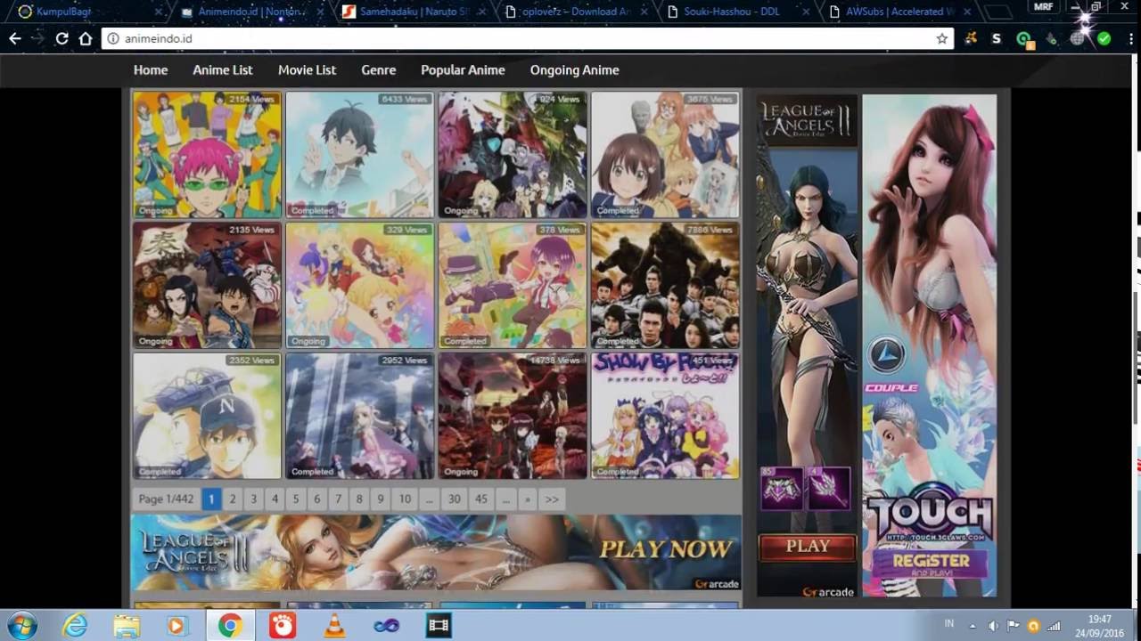1141x641 pixels.
Task: Switch to the oploverz Download tab
Action: [x=575, y=12]
